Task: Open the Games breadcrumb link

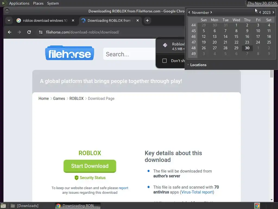Action: pos(59,99)
